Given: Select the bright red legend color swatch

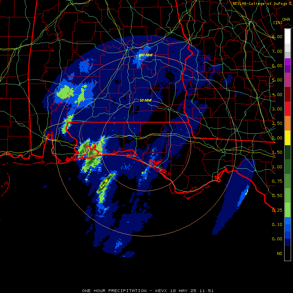Looking at the screenshot, I should pos(287,109).
